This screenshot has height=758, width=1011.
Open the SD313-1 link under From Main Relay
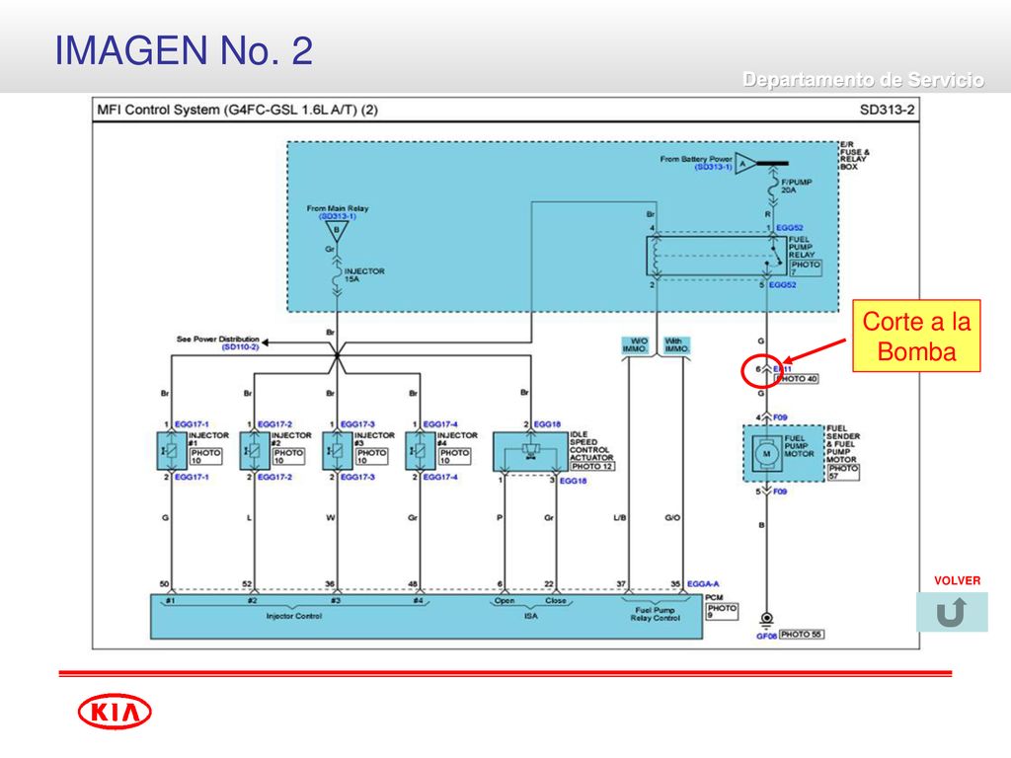point(338,216)
